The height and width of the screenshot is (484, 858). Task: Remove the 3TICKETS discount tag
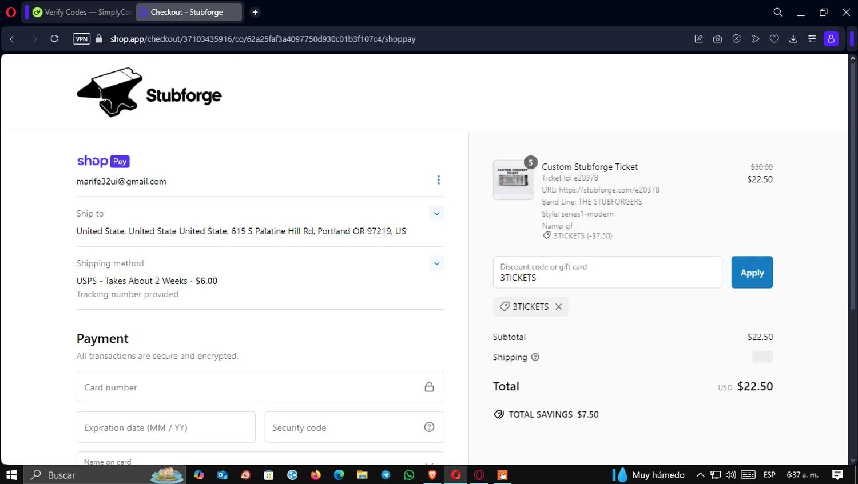559,307
